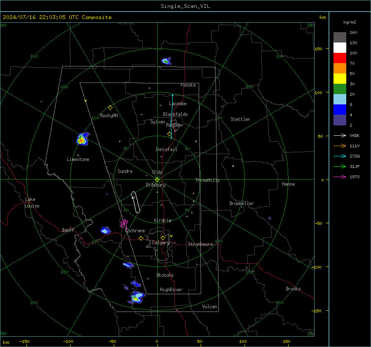Click the cyan flight track near Lacombe
Image resolution: width=371 pixels, height=347 pixels.
pyautogui.click(x=172, y=117)
